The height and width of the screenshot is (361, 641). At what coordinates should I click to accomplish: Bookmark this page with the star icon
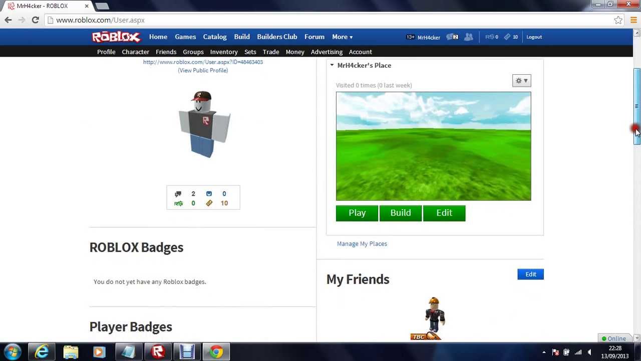click(618, 20)
